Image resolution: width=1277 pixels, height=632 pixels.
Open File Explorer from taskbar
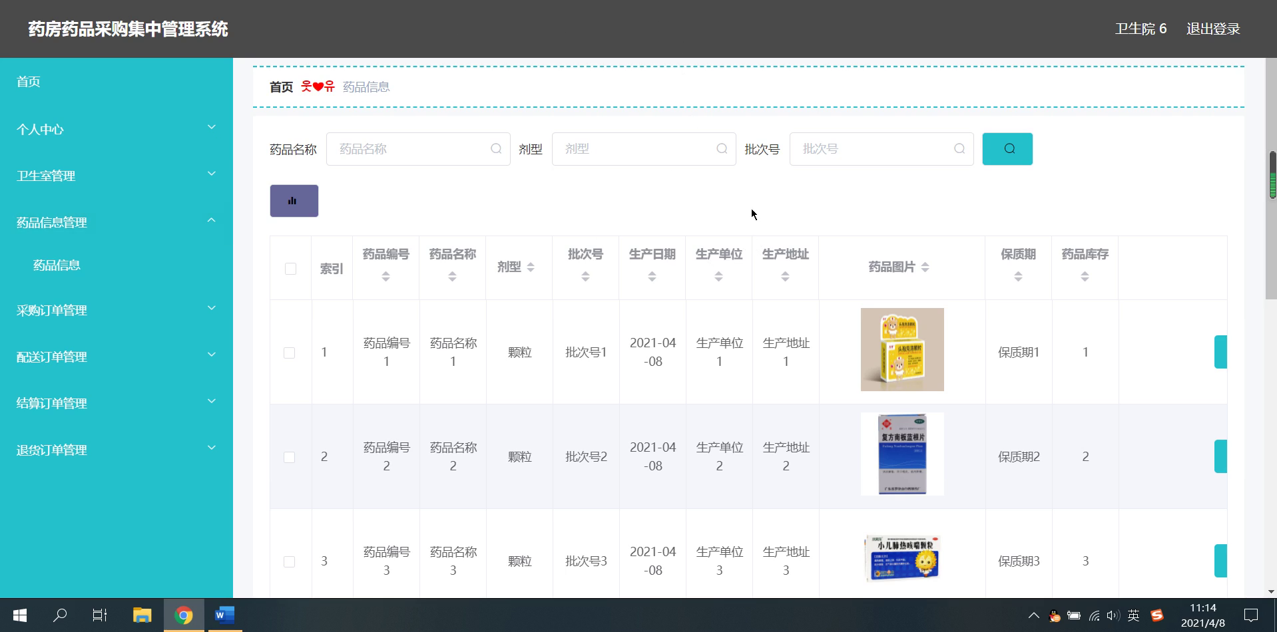pyautogui.click(x=142, y=615)
